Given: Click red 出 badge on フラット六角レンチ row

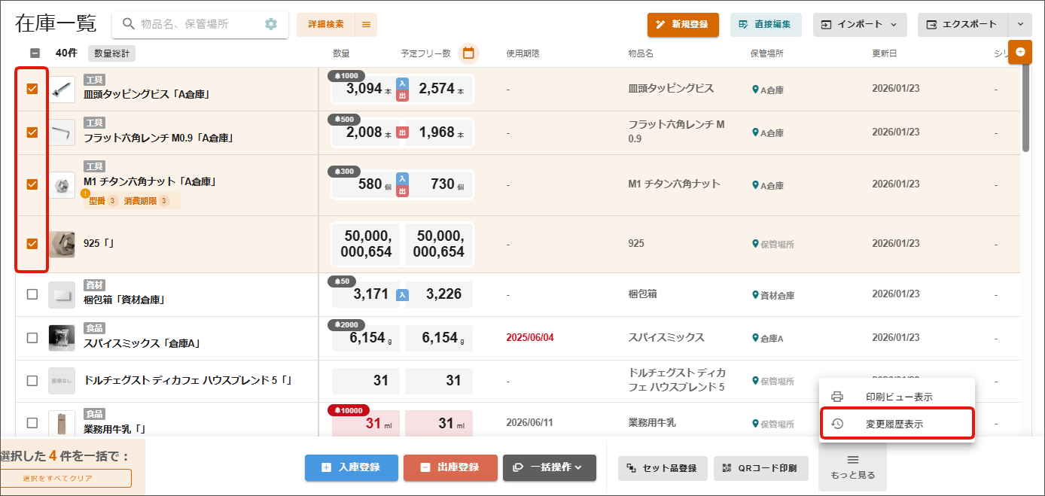Looking at the screenshot, I should click(402, 132).
